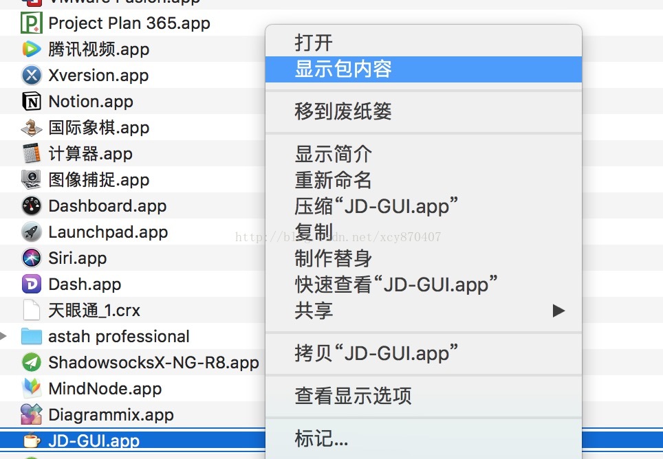Screen dimensions: 663x459
Task: Click the ShadowsocksX-NG-R8 app icon
Action: (x=31, y=362)
